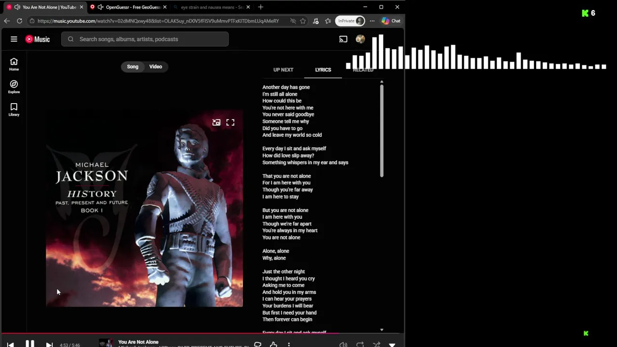Close the You Are Not Alone tab

point(81,7)
